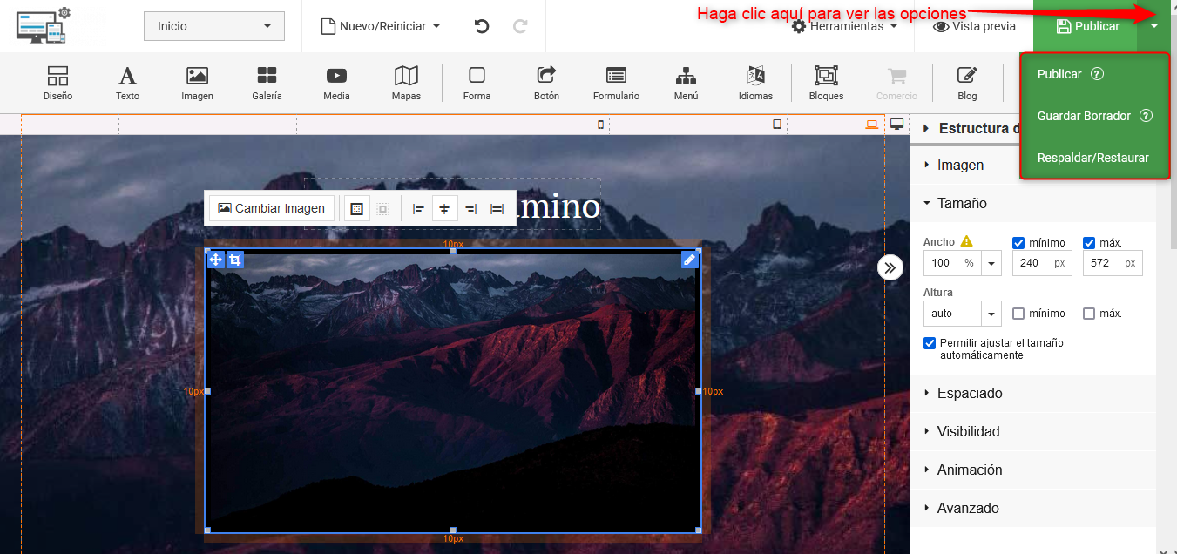Add a Mapas element
1177x554 pixels.
pos(406,84)
